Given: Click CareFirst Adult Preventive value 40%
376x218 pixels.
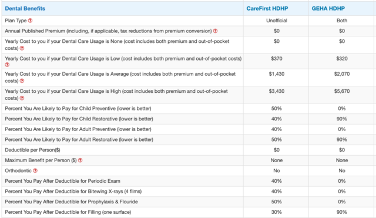Looking at the screenshot, I should click(277, 129).
